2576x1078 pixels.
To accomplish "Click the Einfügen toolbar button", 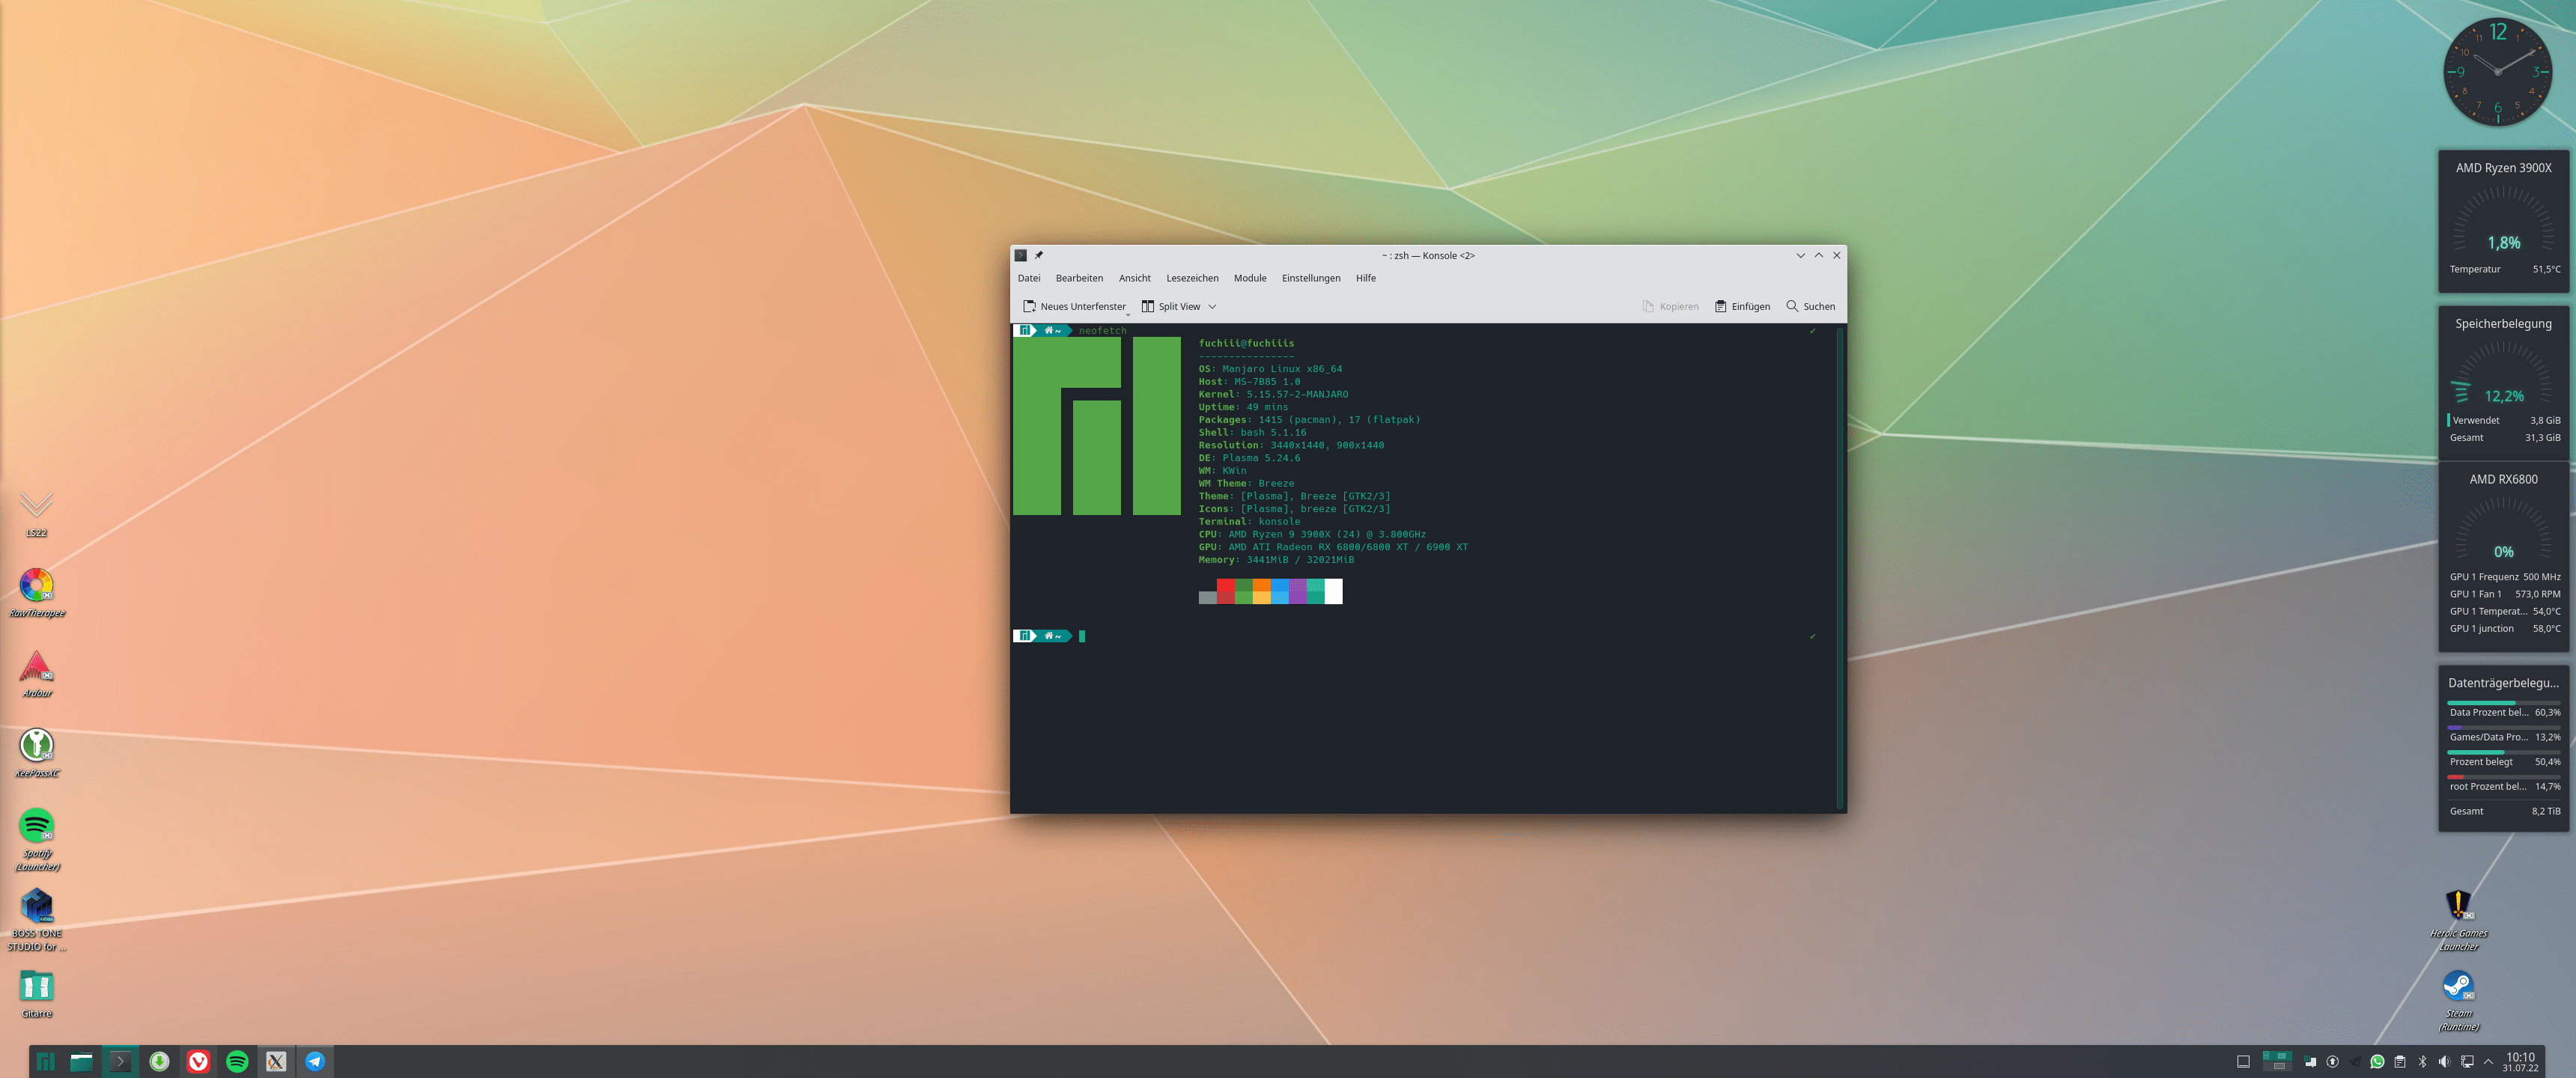I will click(x=1742, y=306).
